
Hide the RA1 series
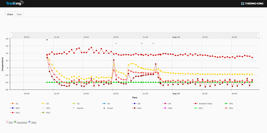[228, 108]
